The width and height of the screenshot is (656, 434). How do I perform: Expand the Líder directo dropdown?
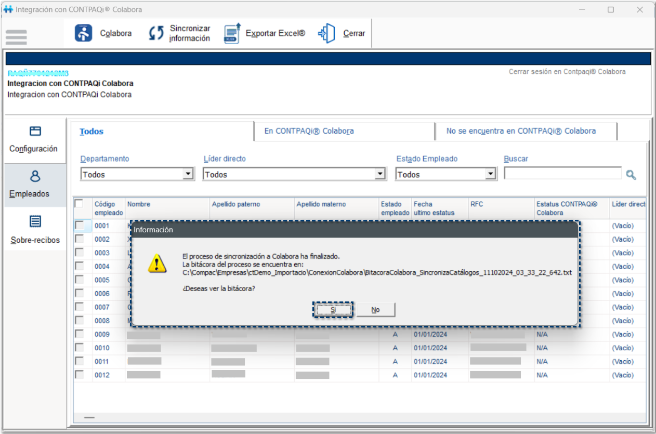(381, 175)
